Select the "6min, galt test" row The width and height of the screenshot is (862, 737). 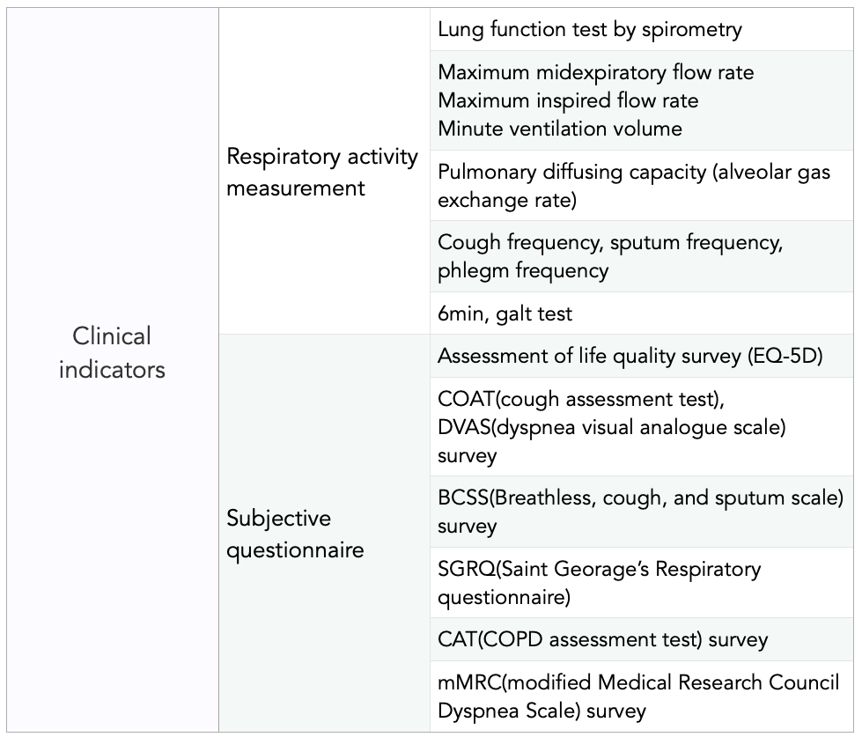coord(505,313)
